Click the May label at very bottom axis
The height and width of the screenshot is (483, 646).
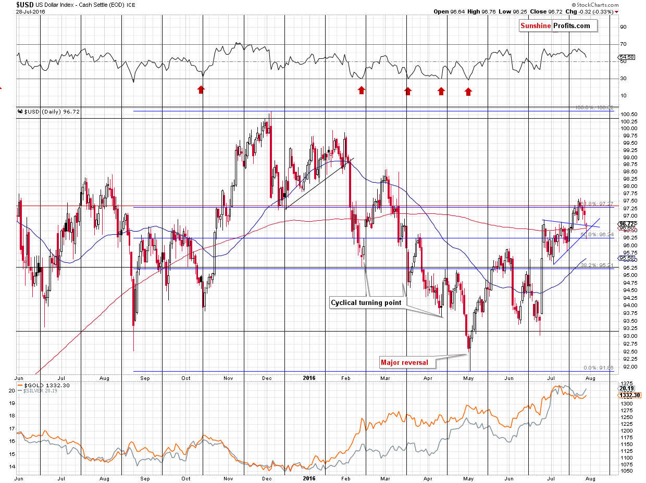(468, 478)
